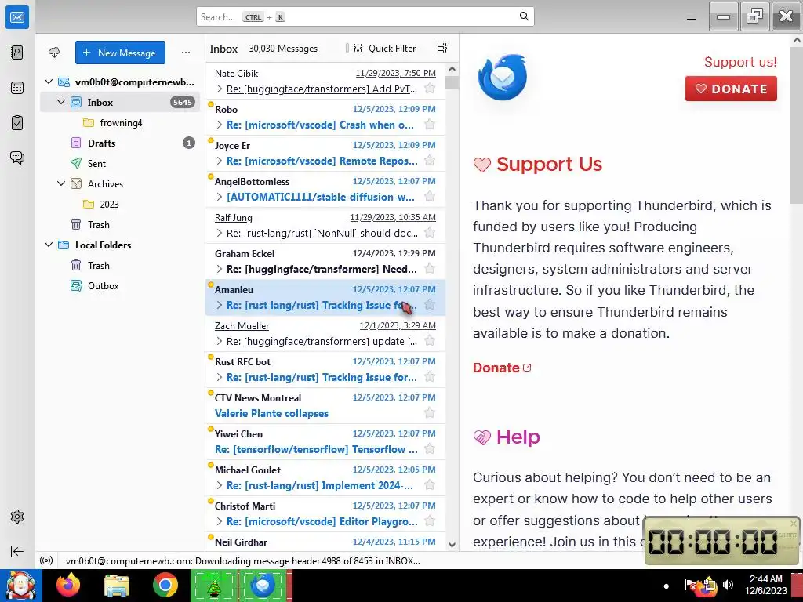Select the Amanieu Tracking Issue message
This screenshot has width=803, height=602.
(325, 297)
